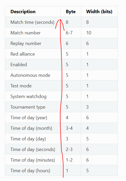
Task: Click the Width (bits) column header
Action: tap(99, 12)
